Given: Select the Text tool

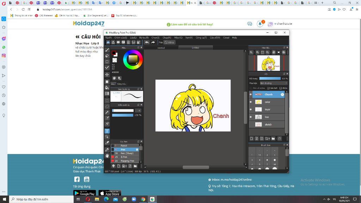Looking at the screenshot, I should [x=107, y=131].
